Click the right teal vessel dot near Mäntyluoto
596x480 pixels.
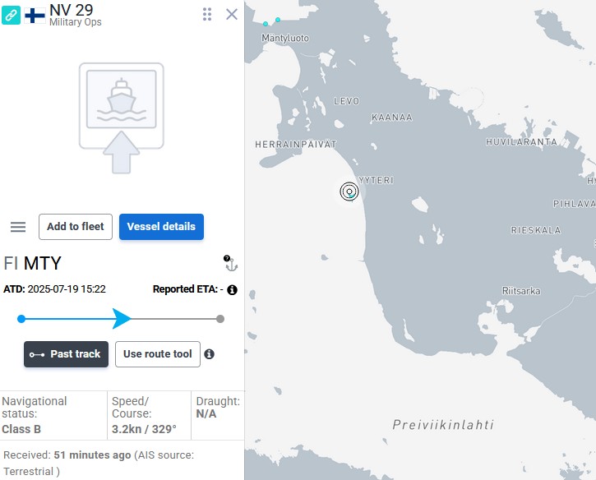click(278, 20)
